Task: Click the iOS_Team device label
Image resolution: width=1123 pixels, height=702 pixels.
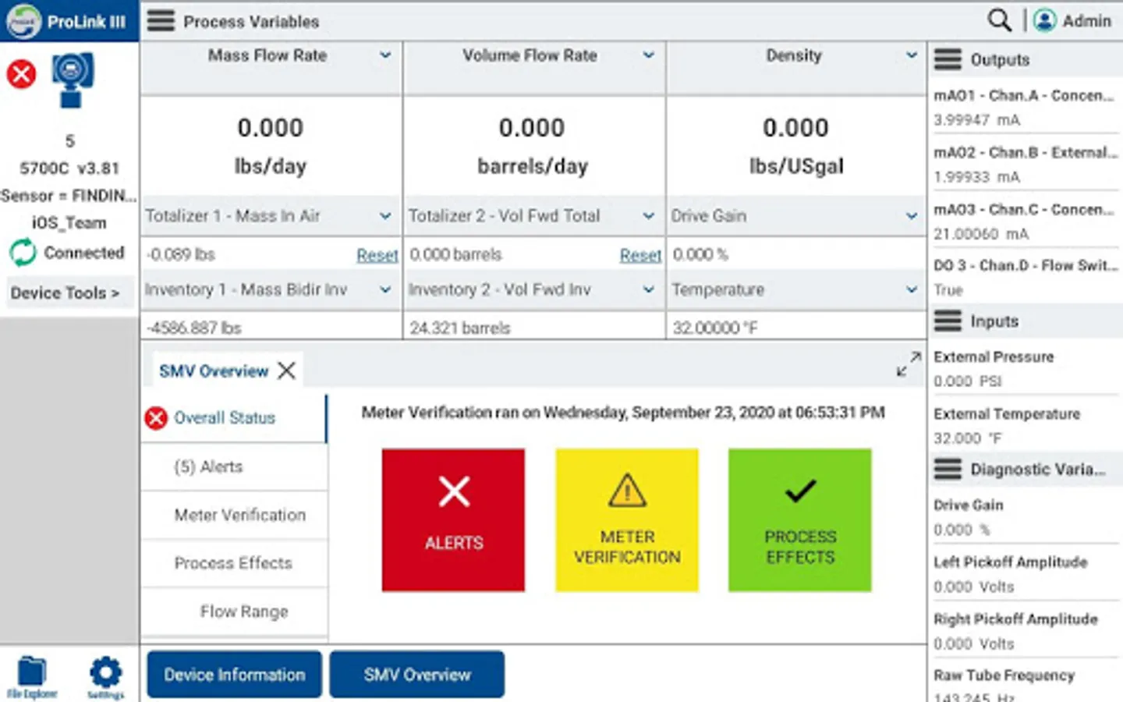Action: pyautogui.click(x=69, y=223)
